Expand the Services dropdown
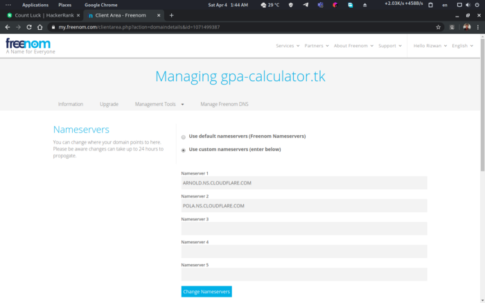 pyautogui.click(x=288, y=46)
